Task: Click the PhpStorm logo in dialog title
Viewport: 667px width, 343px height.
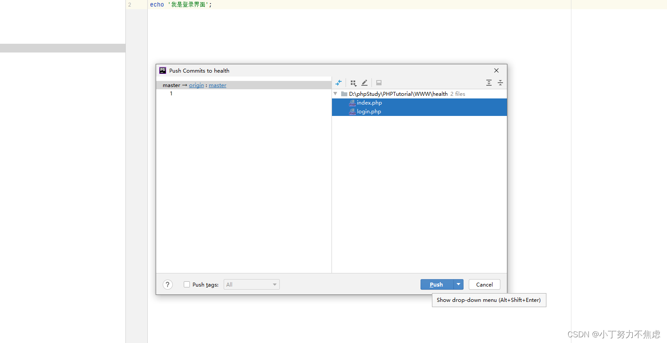Action: pos(163,70)
